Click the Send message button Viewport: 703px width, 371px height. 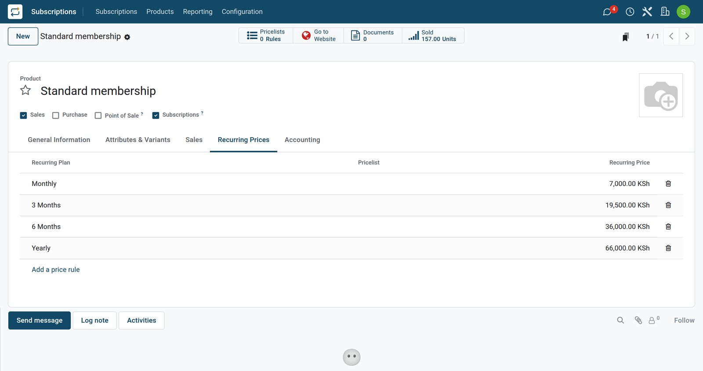click(x=40, y=320)
